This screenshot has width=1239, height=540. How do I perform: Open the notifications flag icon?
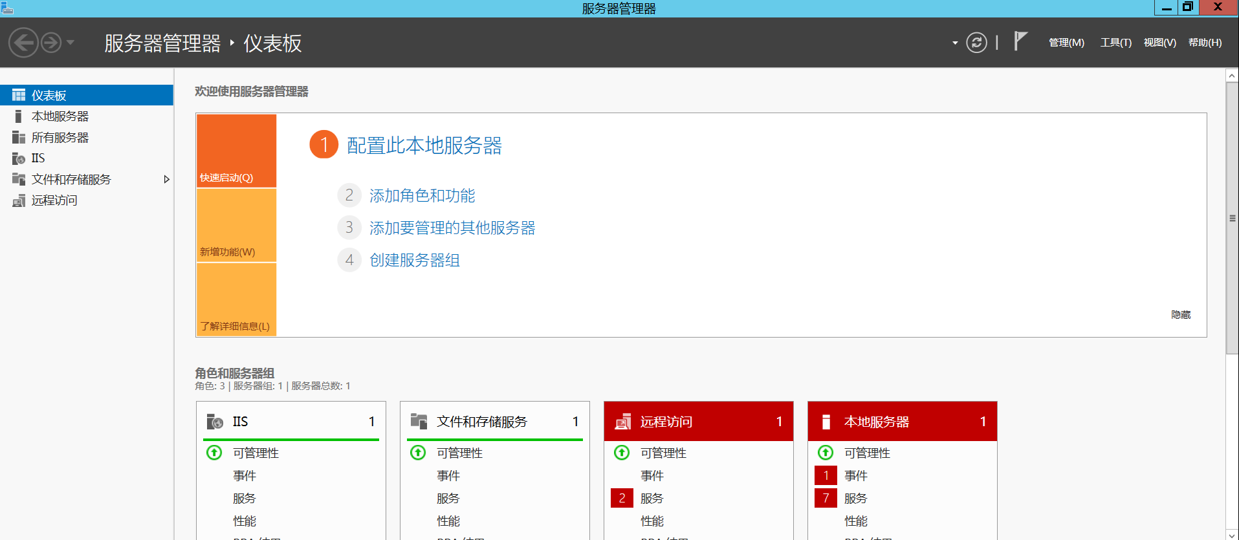click(x=1020, y=41)
